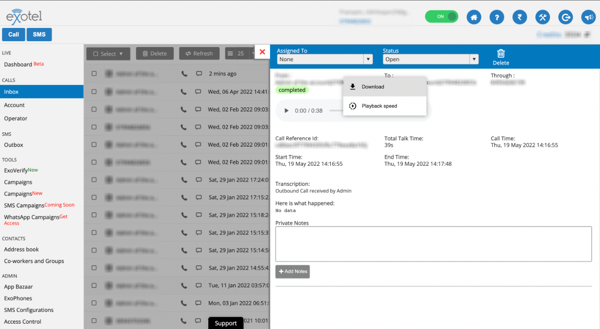This screenshot has width=600, height=329.
Task: Toggle the green ON availability switch
Action: pyautogui.click(x=441, y=17)
